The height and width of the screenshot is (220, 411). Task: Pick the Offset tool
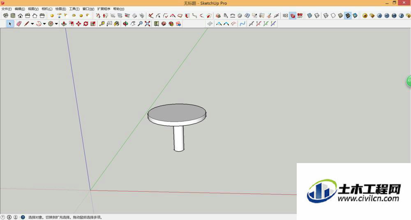[x=71, y=24]
